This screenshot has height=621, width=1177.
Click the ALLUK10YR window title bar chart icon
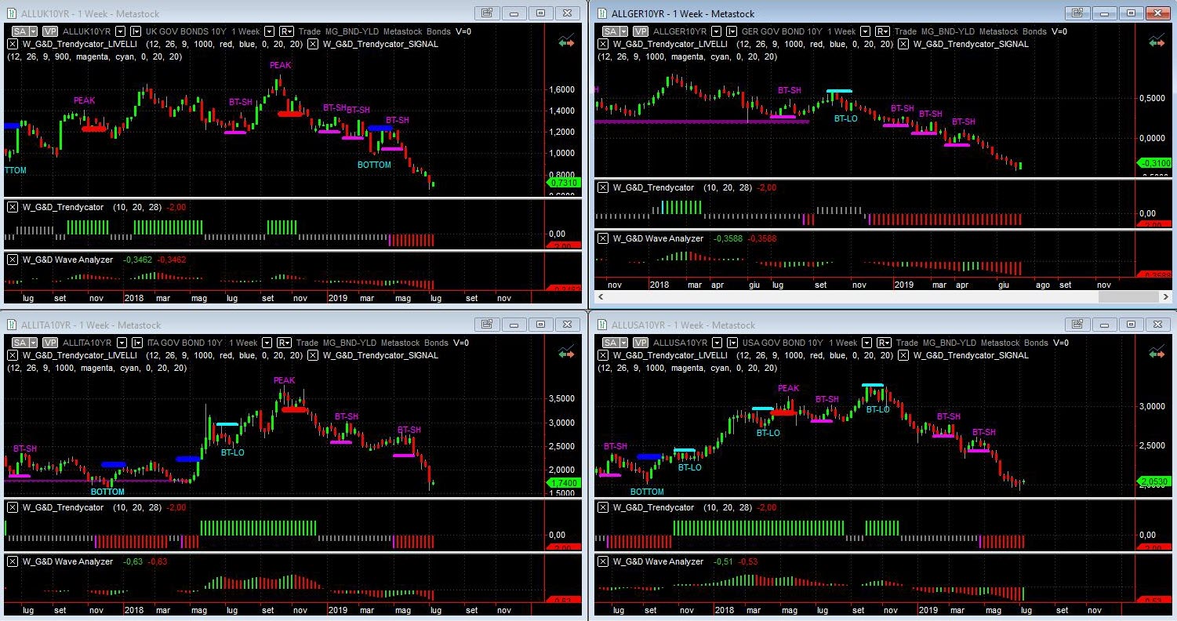[x=11, y=13]
